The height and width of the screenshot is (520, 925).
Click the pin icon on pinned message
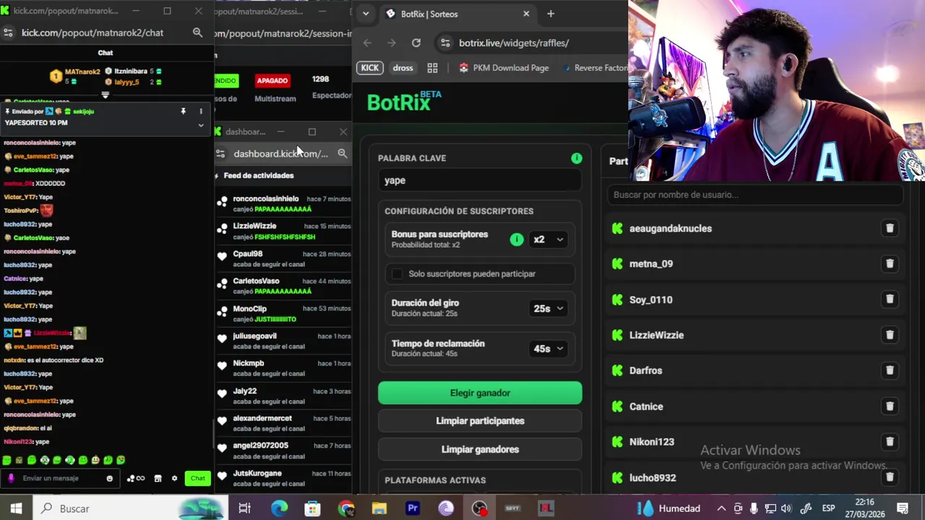click(x=183, y=111)
